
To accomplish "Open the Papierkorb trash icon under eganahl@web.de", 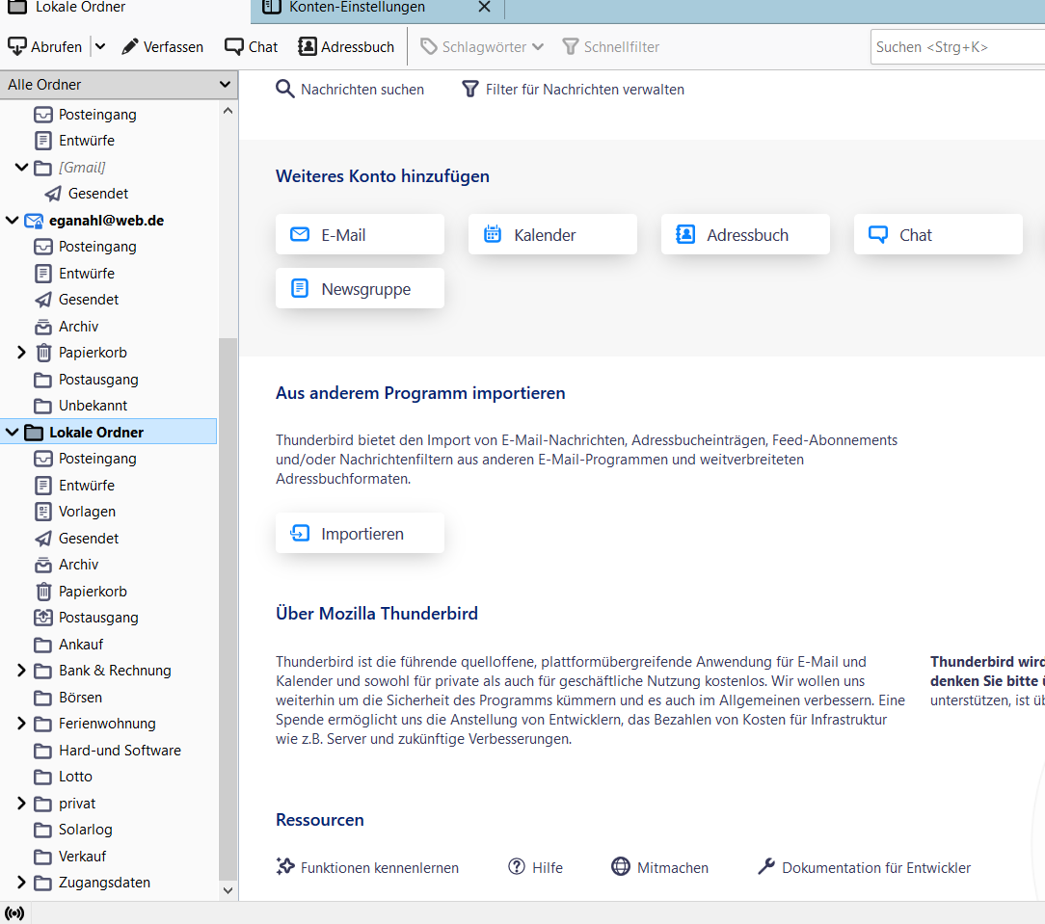I will 43,353.
